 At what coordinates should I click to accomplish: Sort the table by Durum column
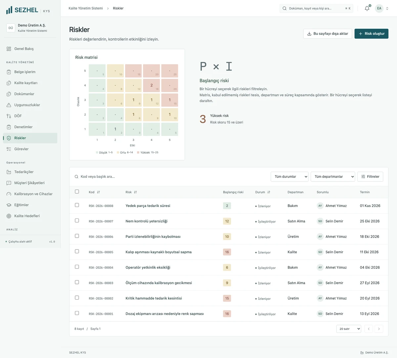point(263,192)
